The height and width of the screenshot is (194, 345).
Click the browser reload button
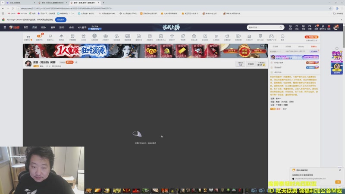13,8
